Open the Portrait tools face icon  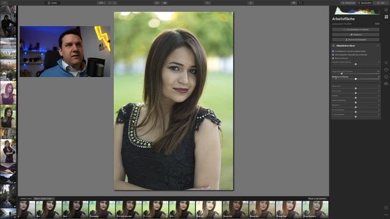pyautogui.click(x=386, y=77)
